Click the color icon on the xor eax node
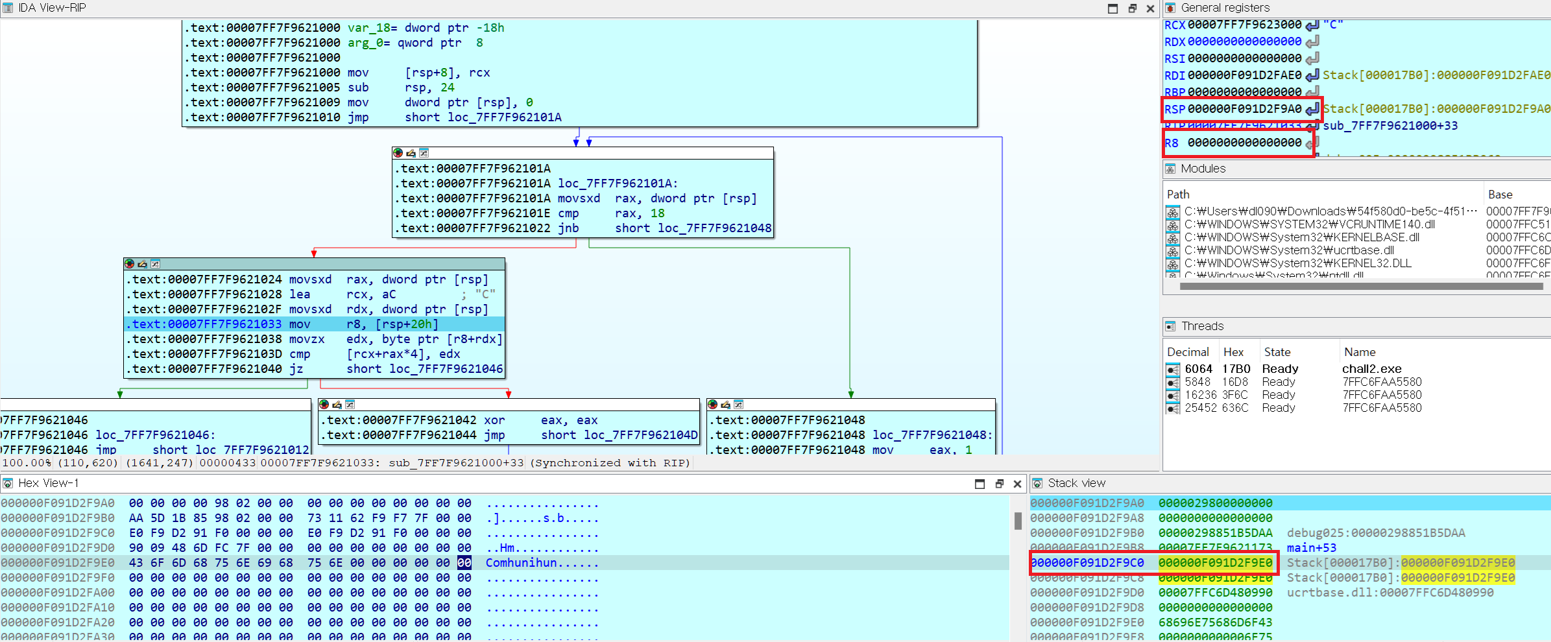 tap(324, 405)
